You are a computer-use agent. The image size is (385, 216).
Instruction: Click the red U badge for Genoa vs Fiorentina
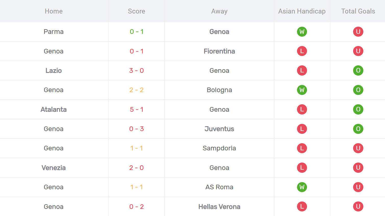click(x=358, y=51)
